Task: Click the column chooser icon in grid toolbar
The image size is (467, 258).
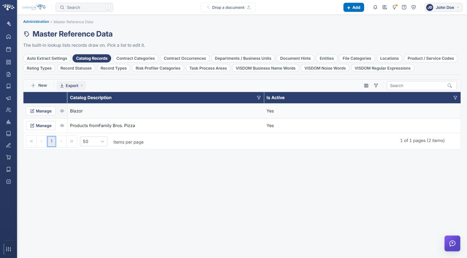Action: pyautogui.click(x=366, y=85)
